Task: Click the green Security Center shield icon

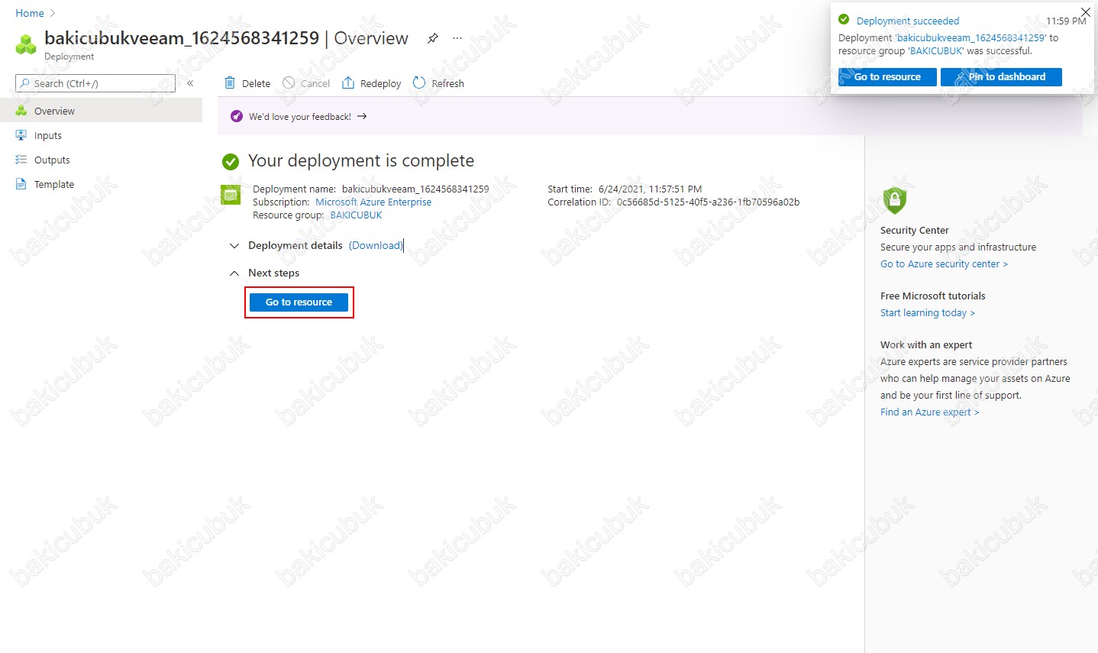Action: click(x=895, y=200)
